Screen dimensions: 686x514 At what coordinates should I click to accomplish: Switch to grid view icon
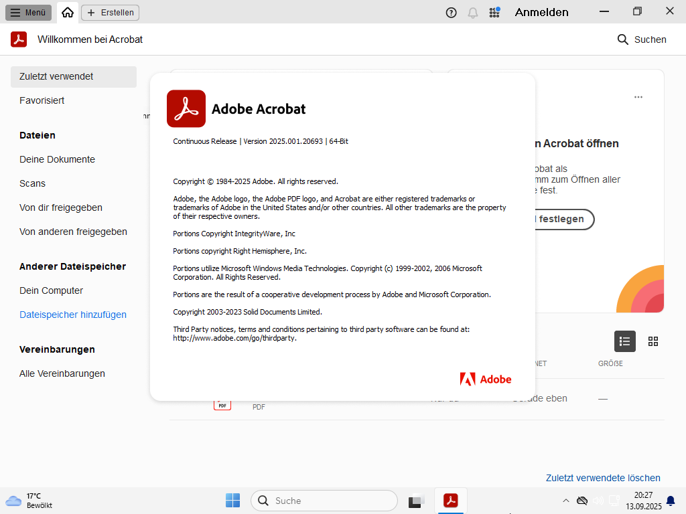click(653, 341)
